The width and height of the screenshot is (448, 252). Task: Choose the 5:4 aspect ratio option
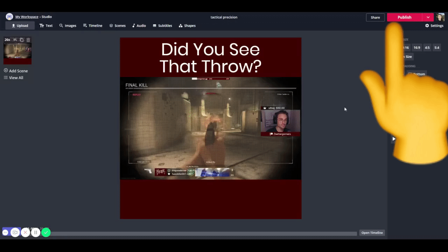437,48
